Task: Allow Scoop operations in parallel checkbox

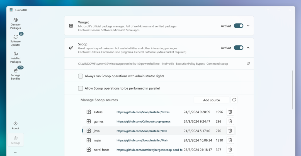Action: (x=81, y=88)
